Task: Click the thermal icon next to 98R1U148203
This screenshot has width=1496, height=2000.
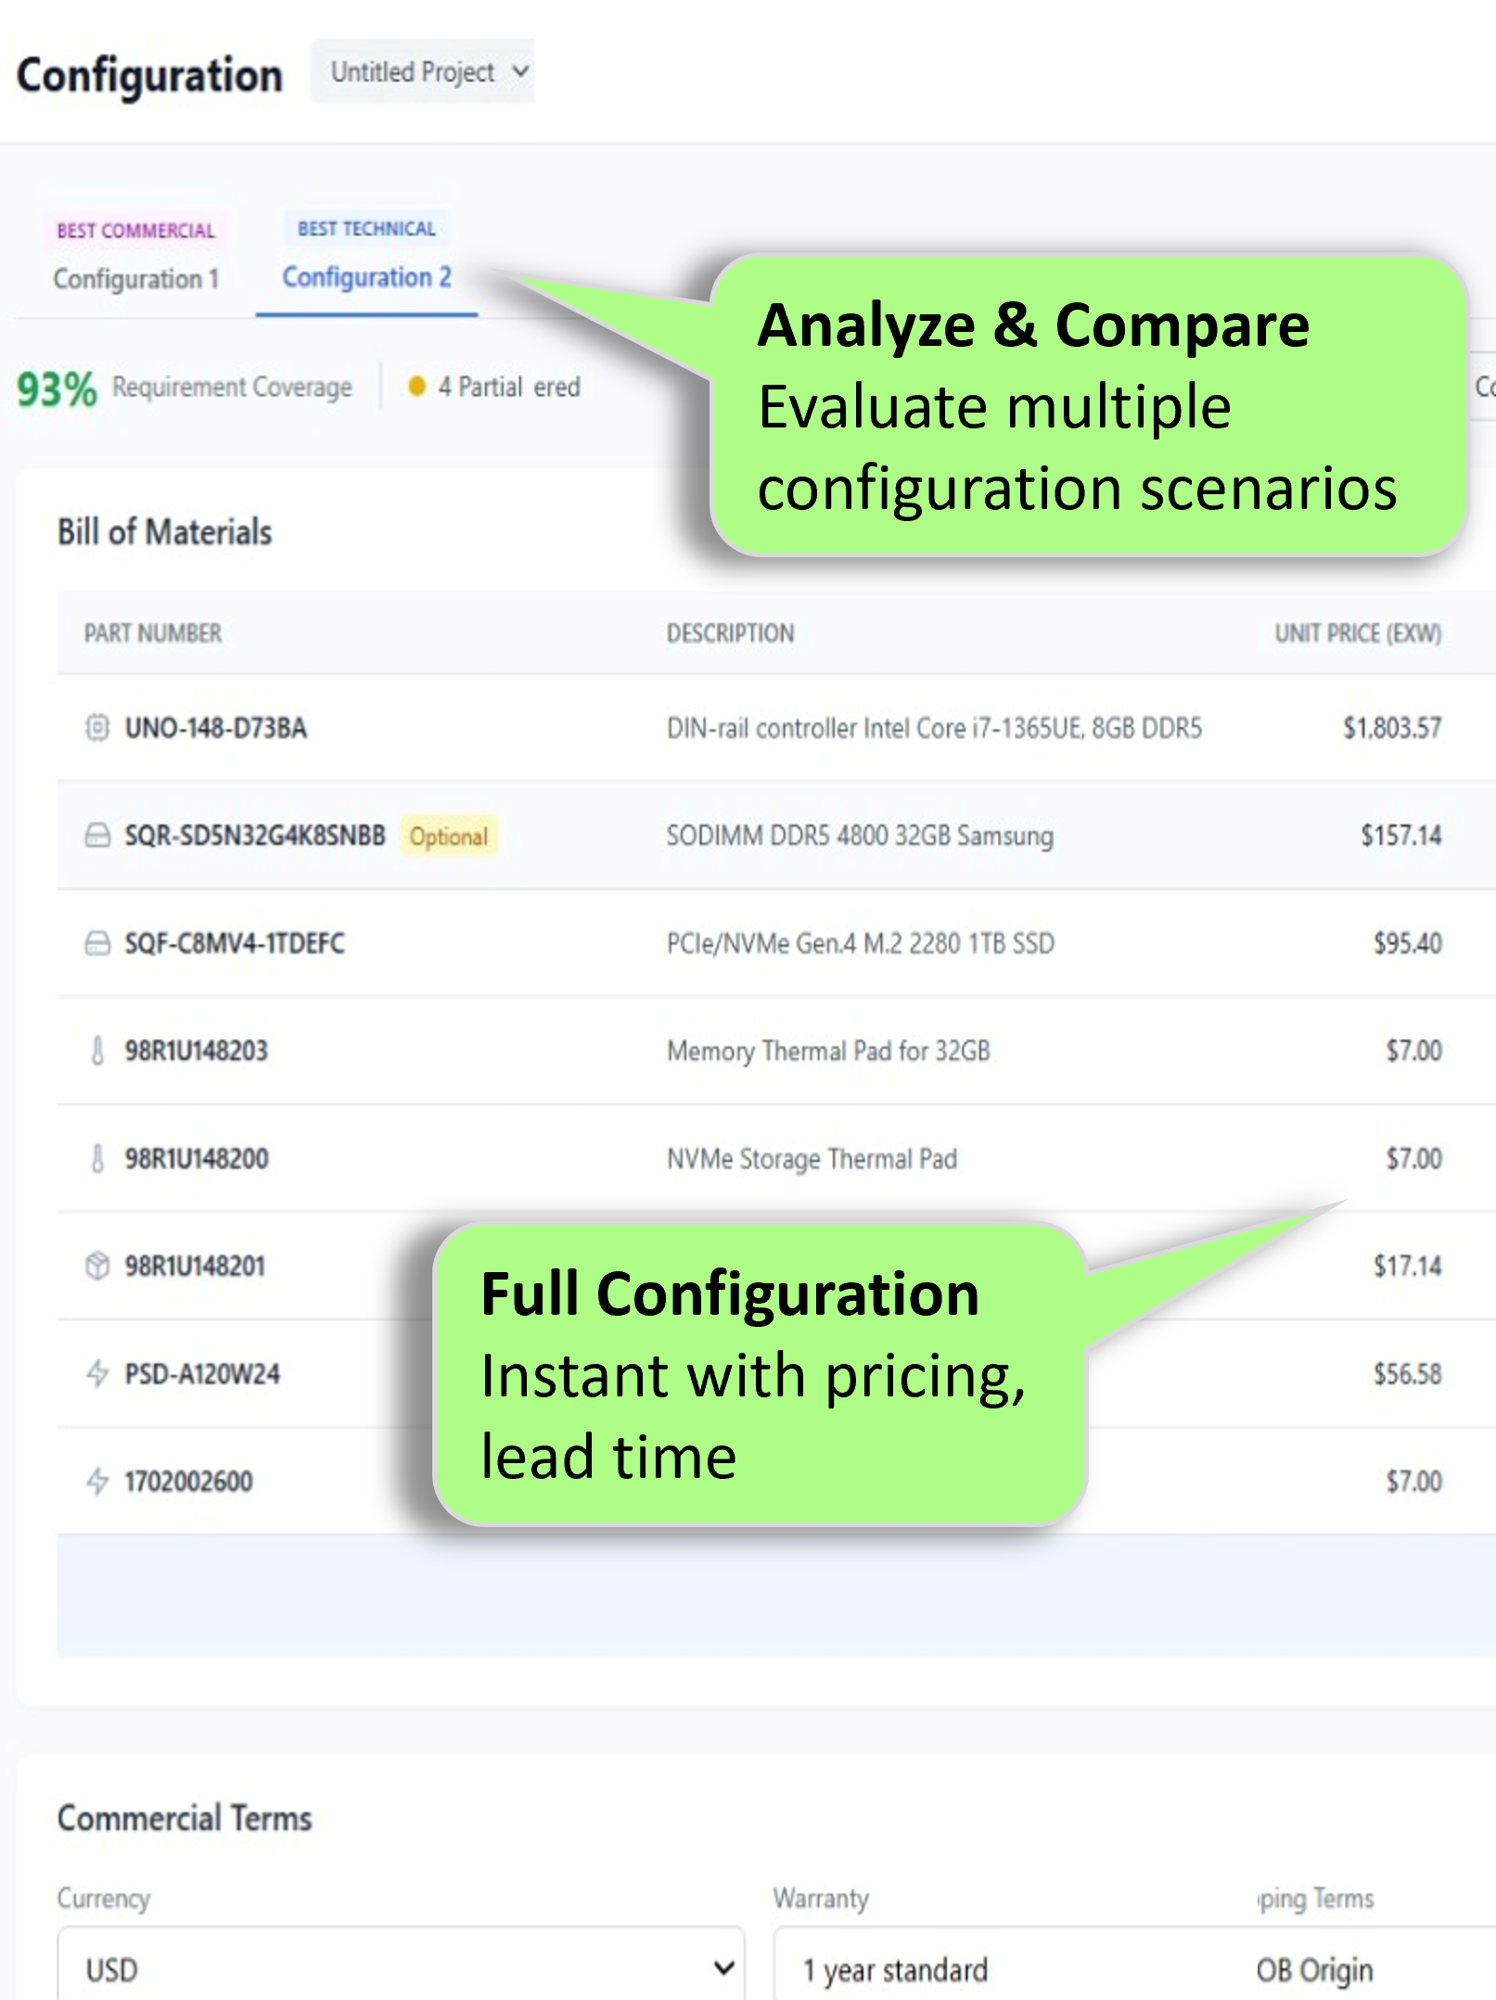Action: [98, 1051]
